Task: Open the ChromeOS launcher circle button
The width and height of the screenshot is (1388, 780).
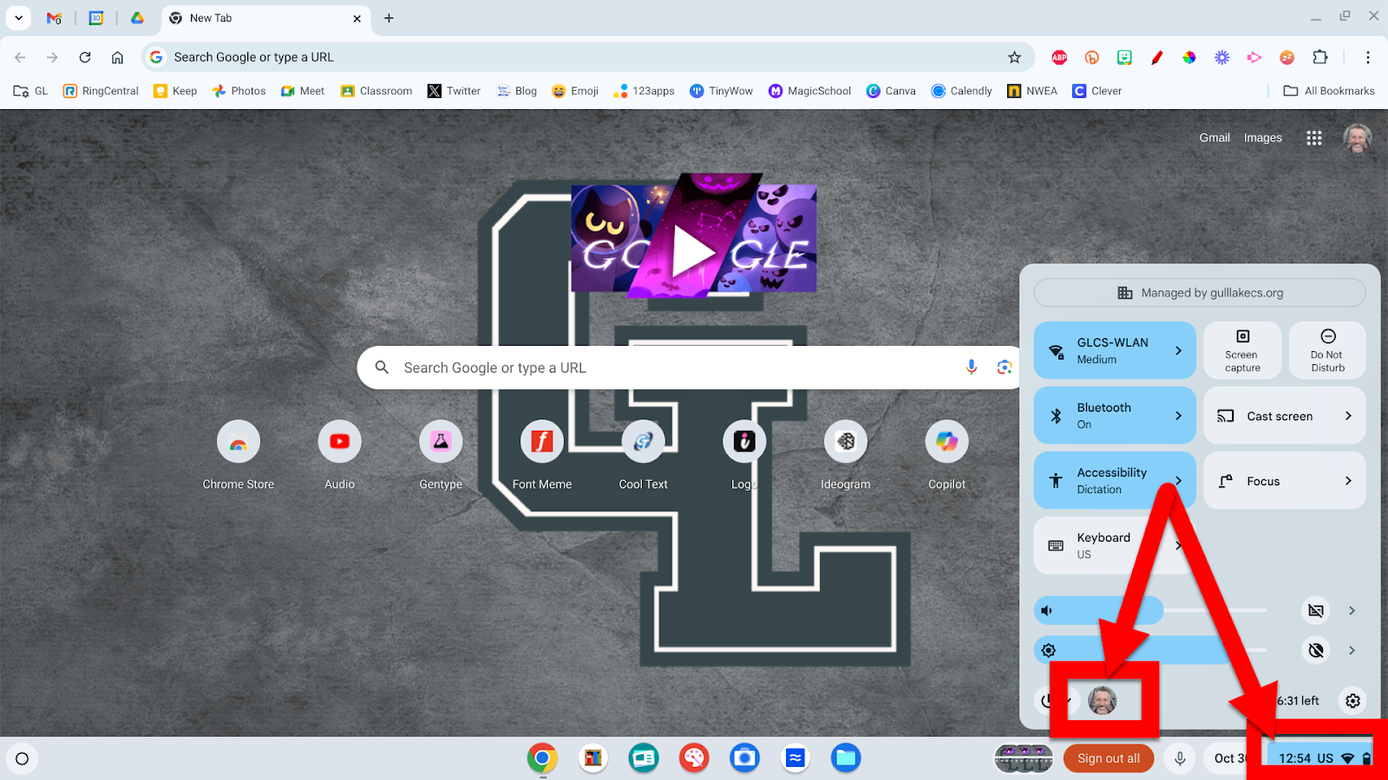Action: point(23,758)
